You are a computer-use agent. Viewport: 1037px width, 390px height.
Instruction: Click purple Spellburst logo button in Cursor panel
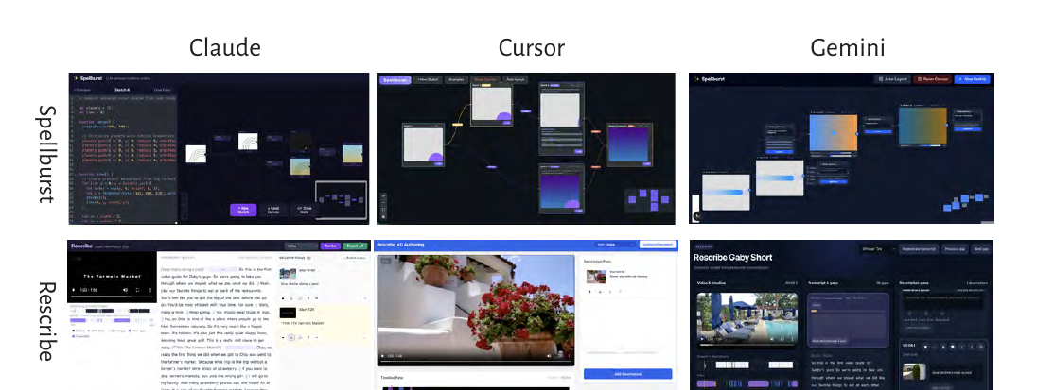pyautogui.click(x=395, y=80)
